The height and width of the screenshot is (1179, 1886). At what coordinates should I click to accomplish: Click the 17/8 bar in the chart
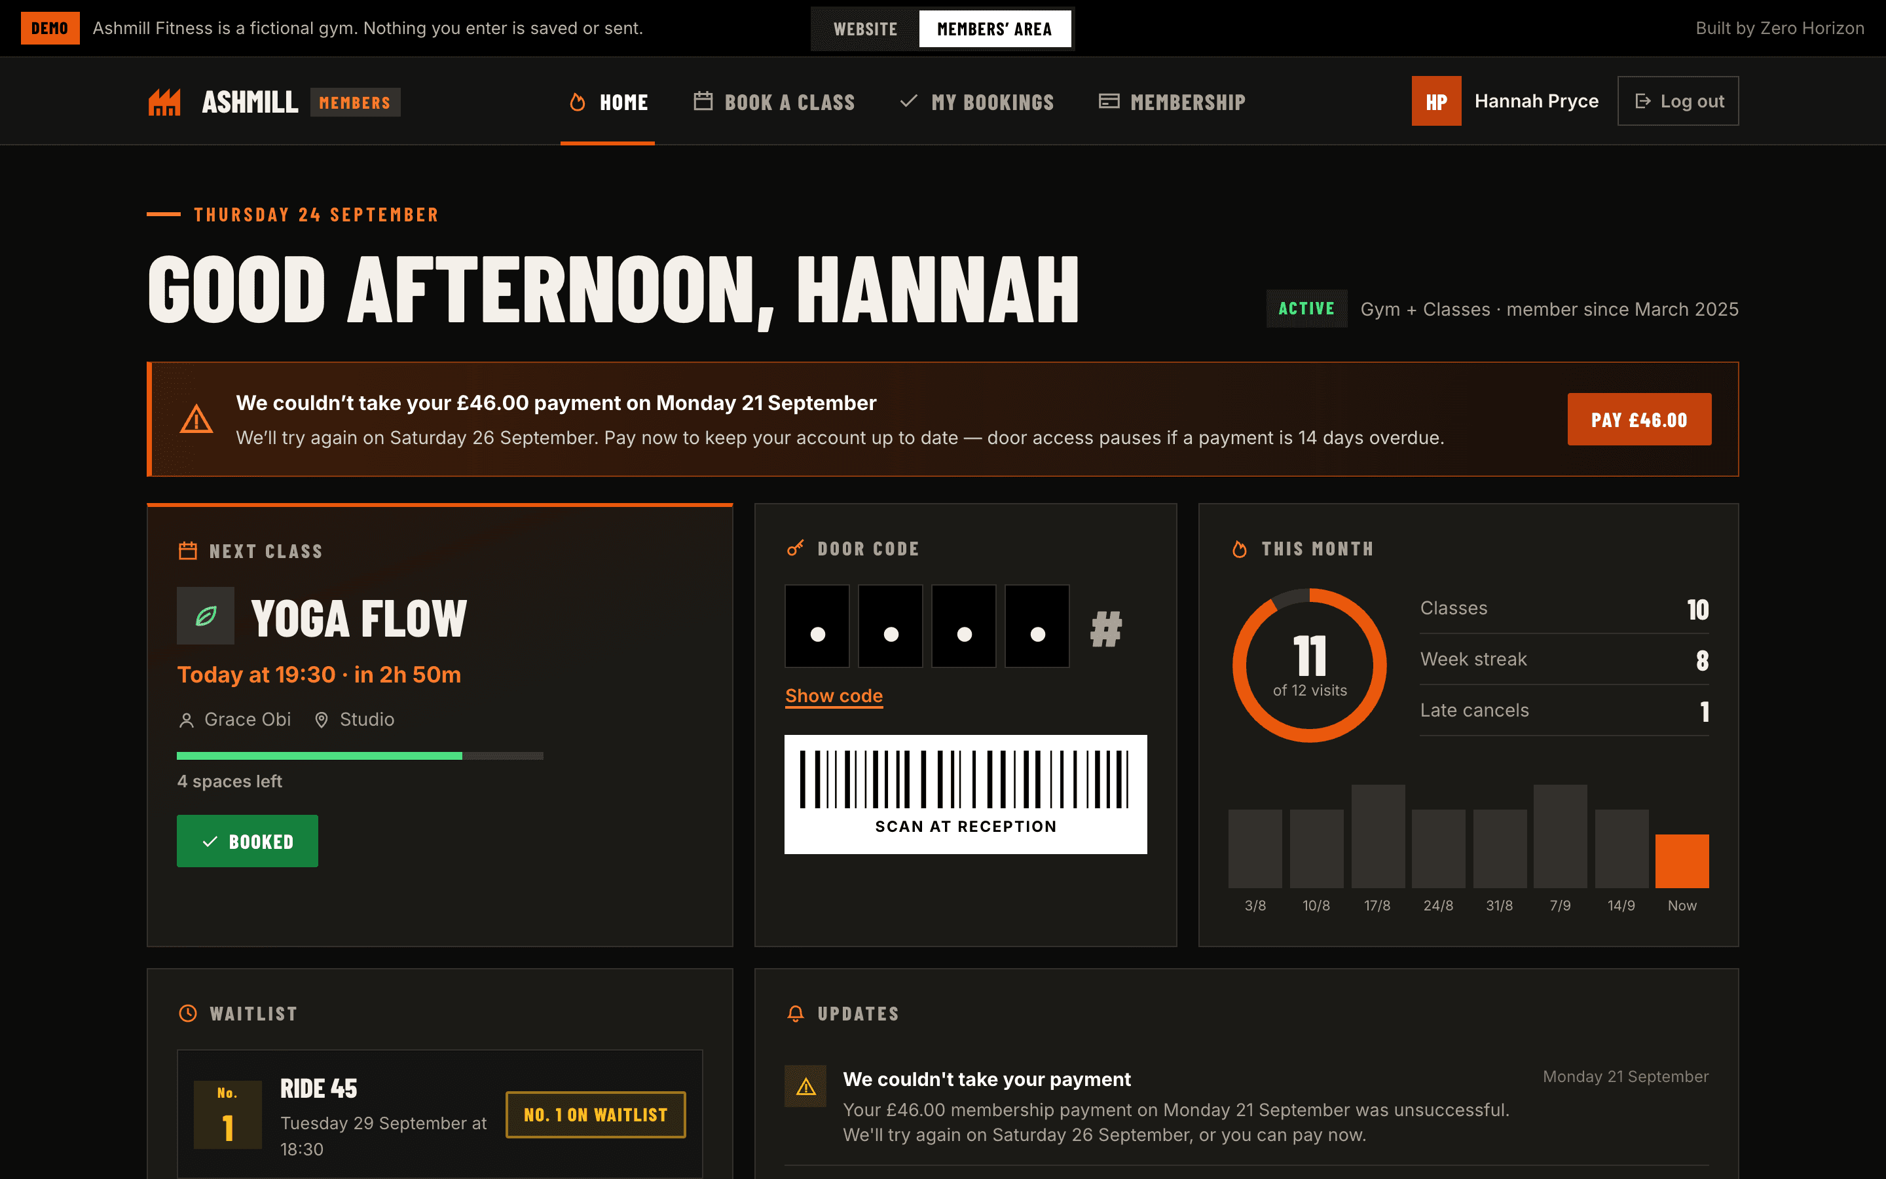pyautogui.click(x=1378, y=836)
